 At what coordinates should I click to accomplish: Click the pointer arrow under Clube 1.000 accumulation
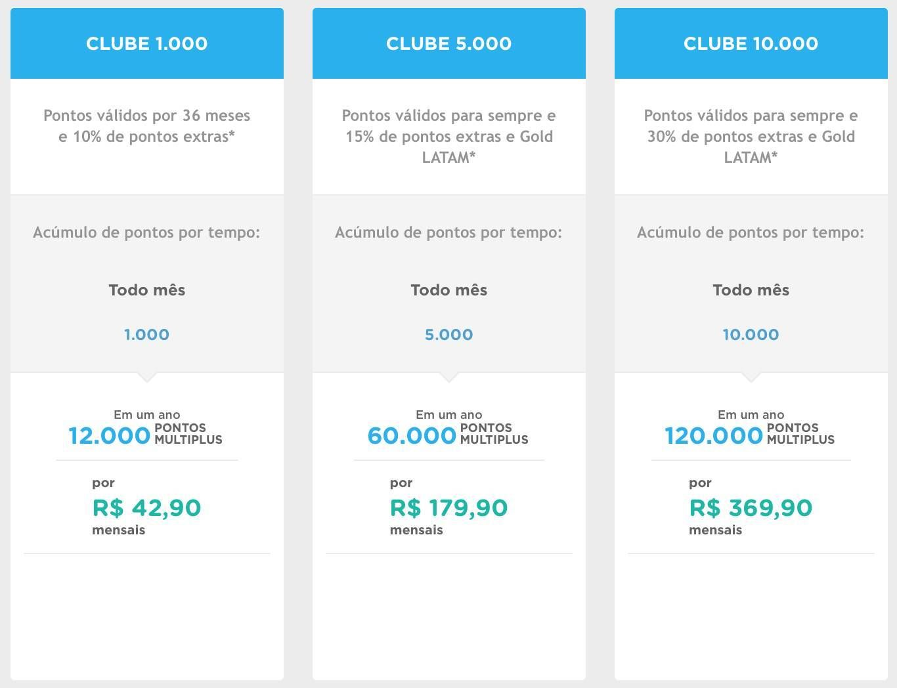147,377
